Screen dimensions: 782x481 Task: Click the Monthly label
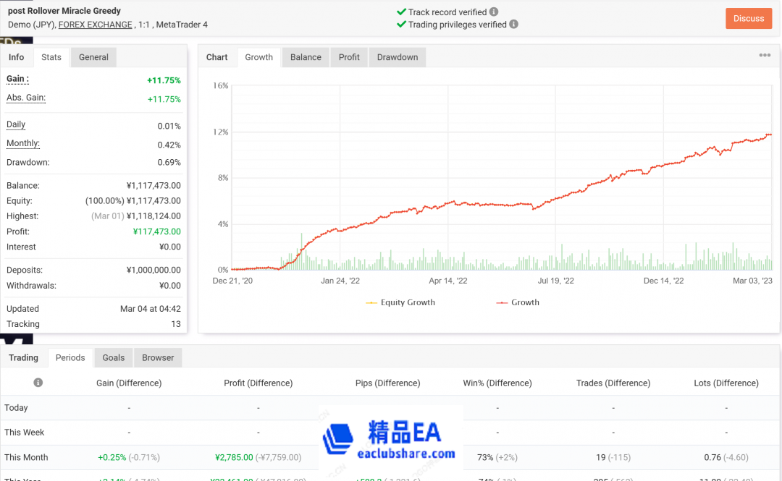(23, 143)
